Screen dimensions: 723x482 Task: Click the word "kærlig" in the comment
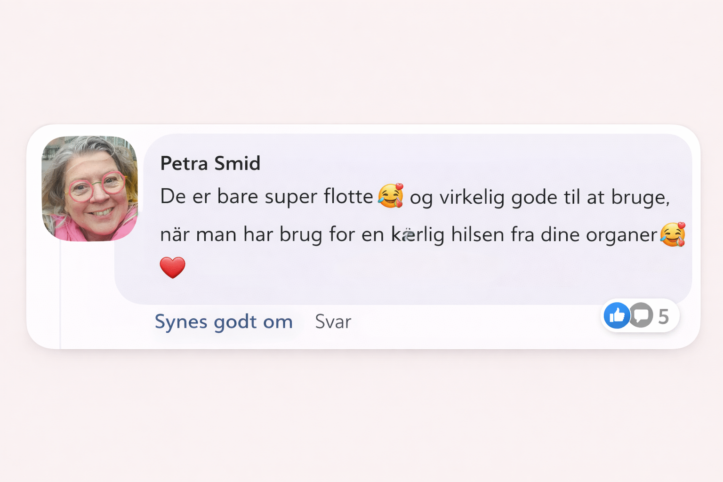(418, 235)
